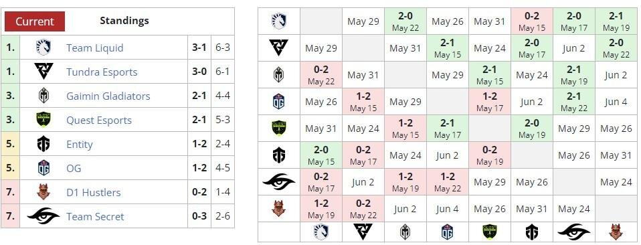Open the D1 Hustlers team link
Screen dimensions: 641x245
pyautogui.click(x=93, y=192)
